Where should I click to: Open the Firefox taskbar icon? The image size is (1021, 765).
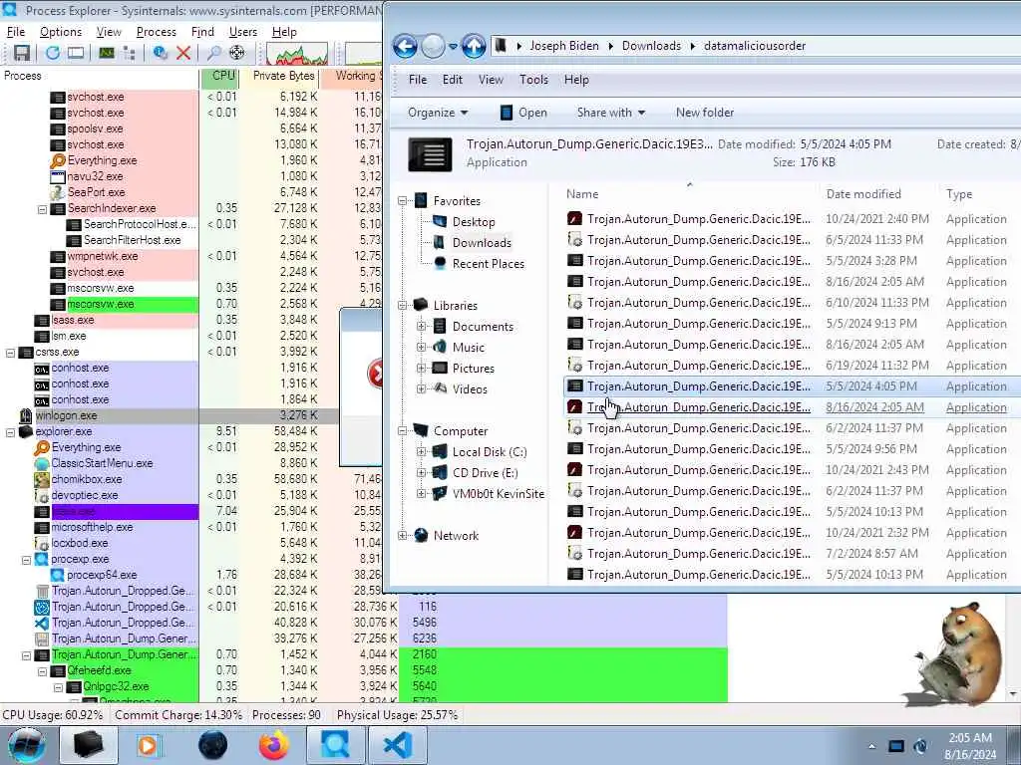274,745
